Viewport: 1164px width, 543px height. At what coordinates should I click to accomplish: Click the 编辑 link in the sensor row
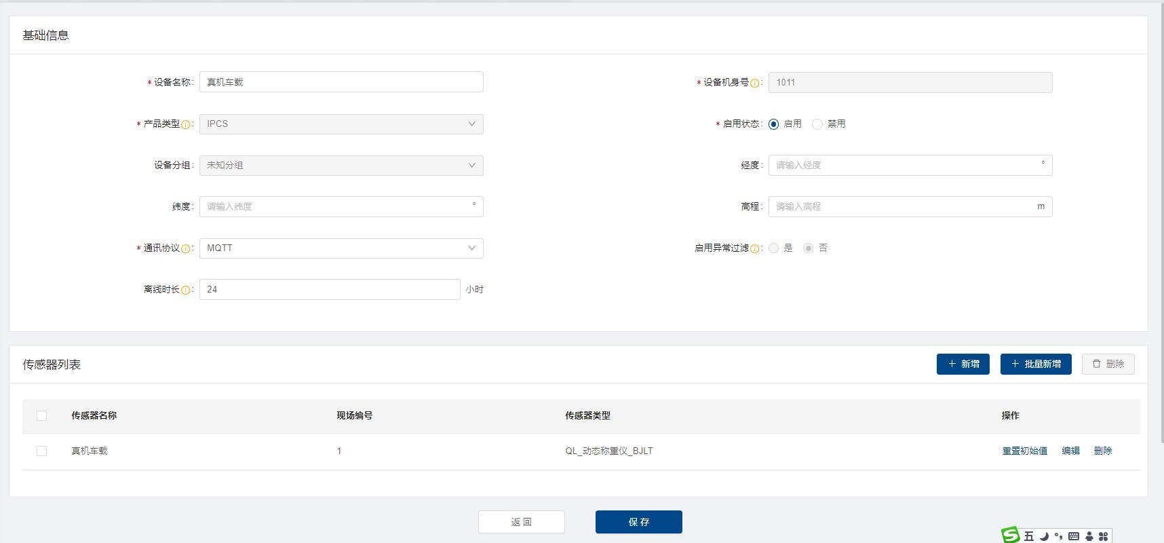1070,451
